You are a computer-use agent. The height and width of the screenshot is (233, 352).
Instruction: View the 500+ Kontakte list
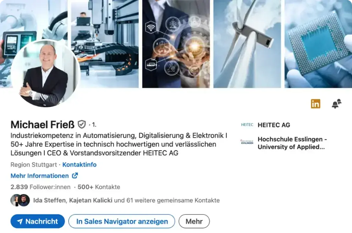99,187
